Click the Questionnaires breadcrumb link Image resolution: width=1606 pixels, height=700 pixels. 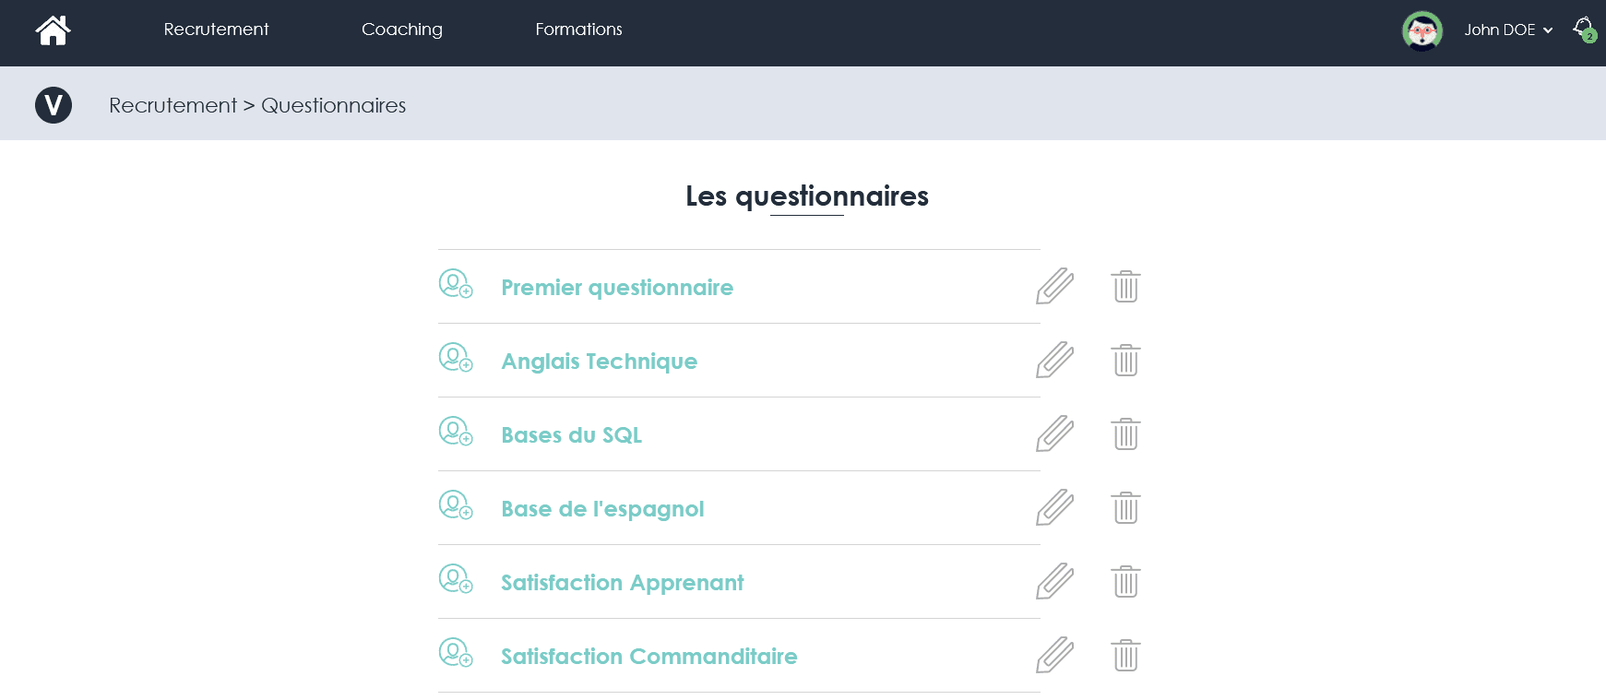(334, 104)
